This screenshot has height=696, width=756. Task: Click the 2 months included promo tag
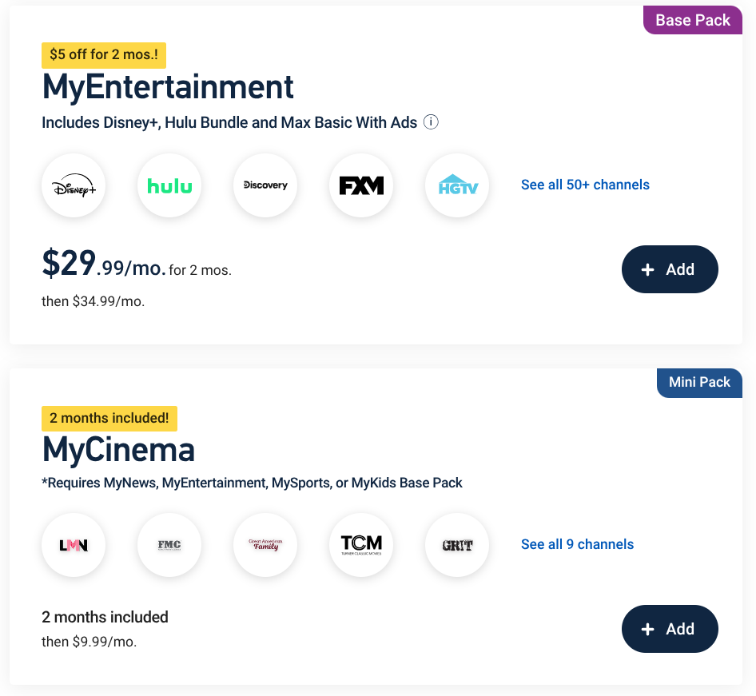point(109,418)
